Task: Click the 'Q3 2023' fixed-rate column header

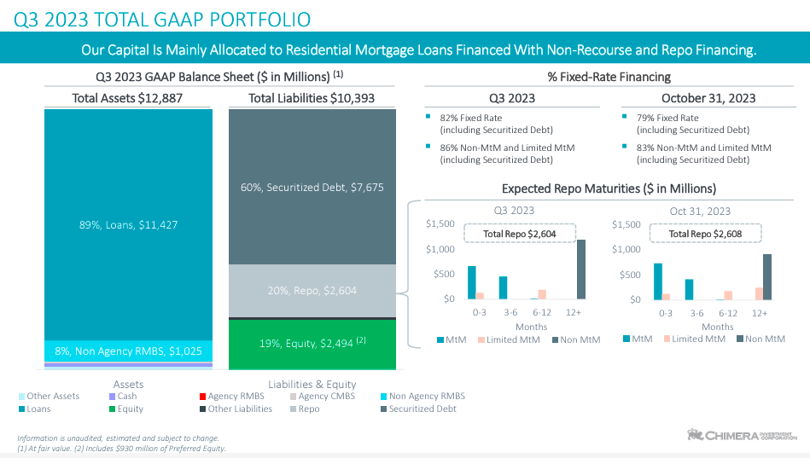Action: [512, 98]
